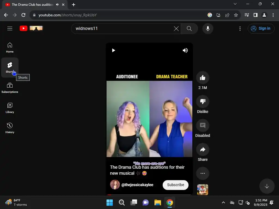This screenshot has height=209, width=279.
Task: Reload the page
Action: click(23, 15)
